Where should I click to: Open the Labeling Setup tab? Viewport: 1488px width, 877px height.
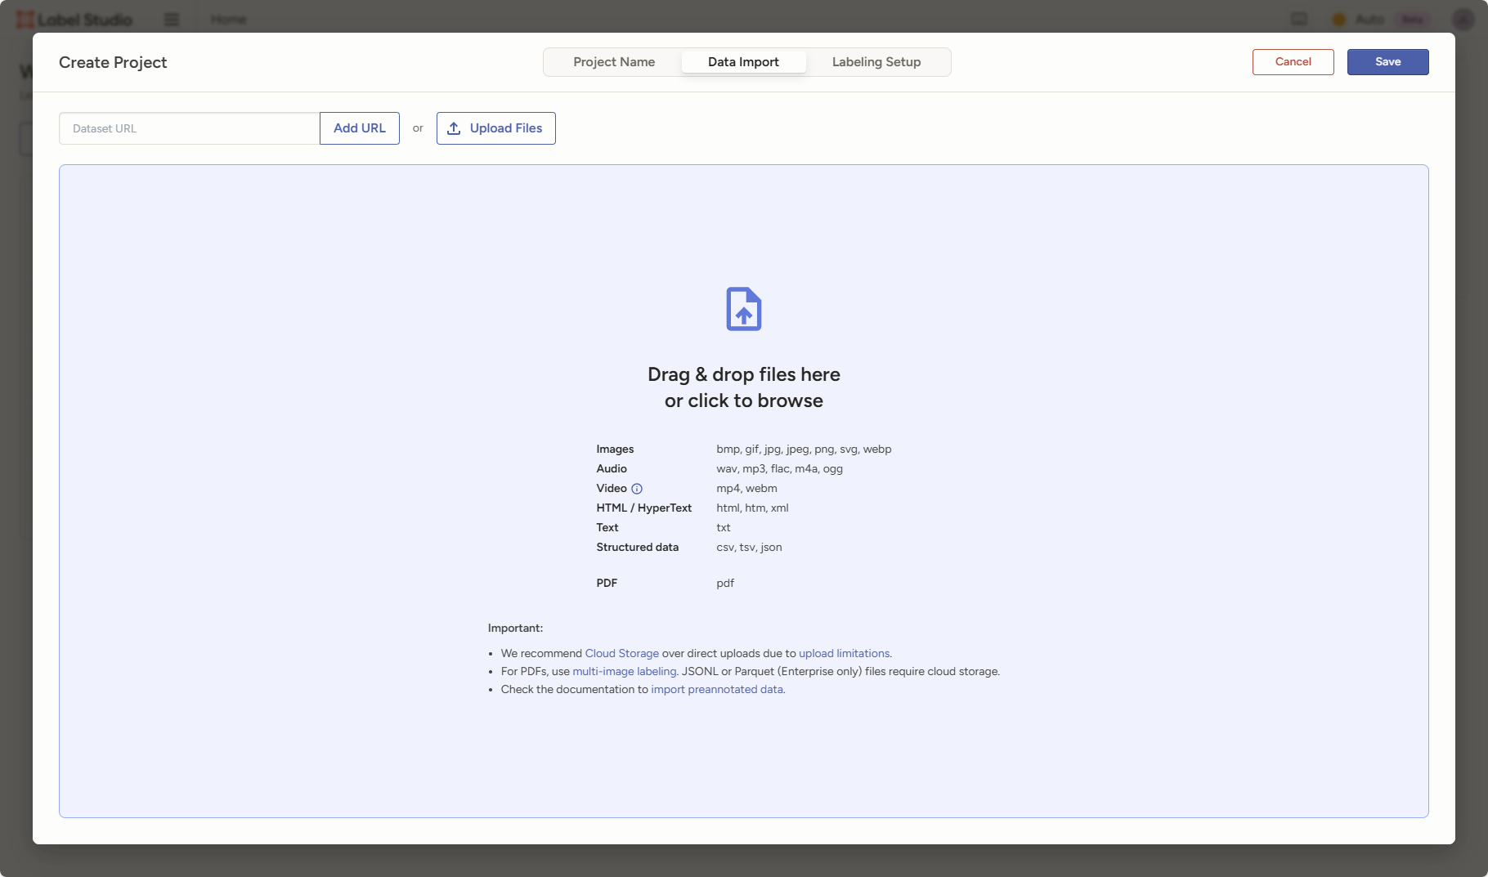click(876, 62)
